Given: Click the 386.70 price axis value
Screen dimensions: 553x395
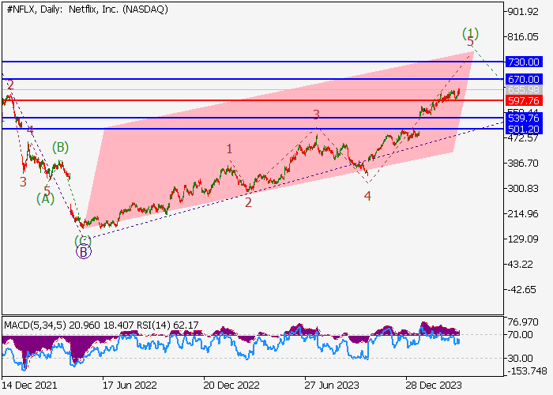Looking at the screenshot, I should [x=523, y=164].
